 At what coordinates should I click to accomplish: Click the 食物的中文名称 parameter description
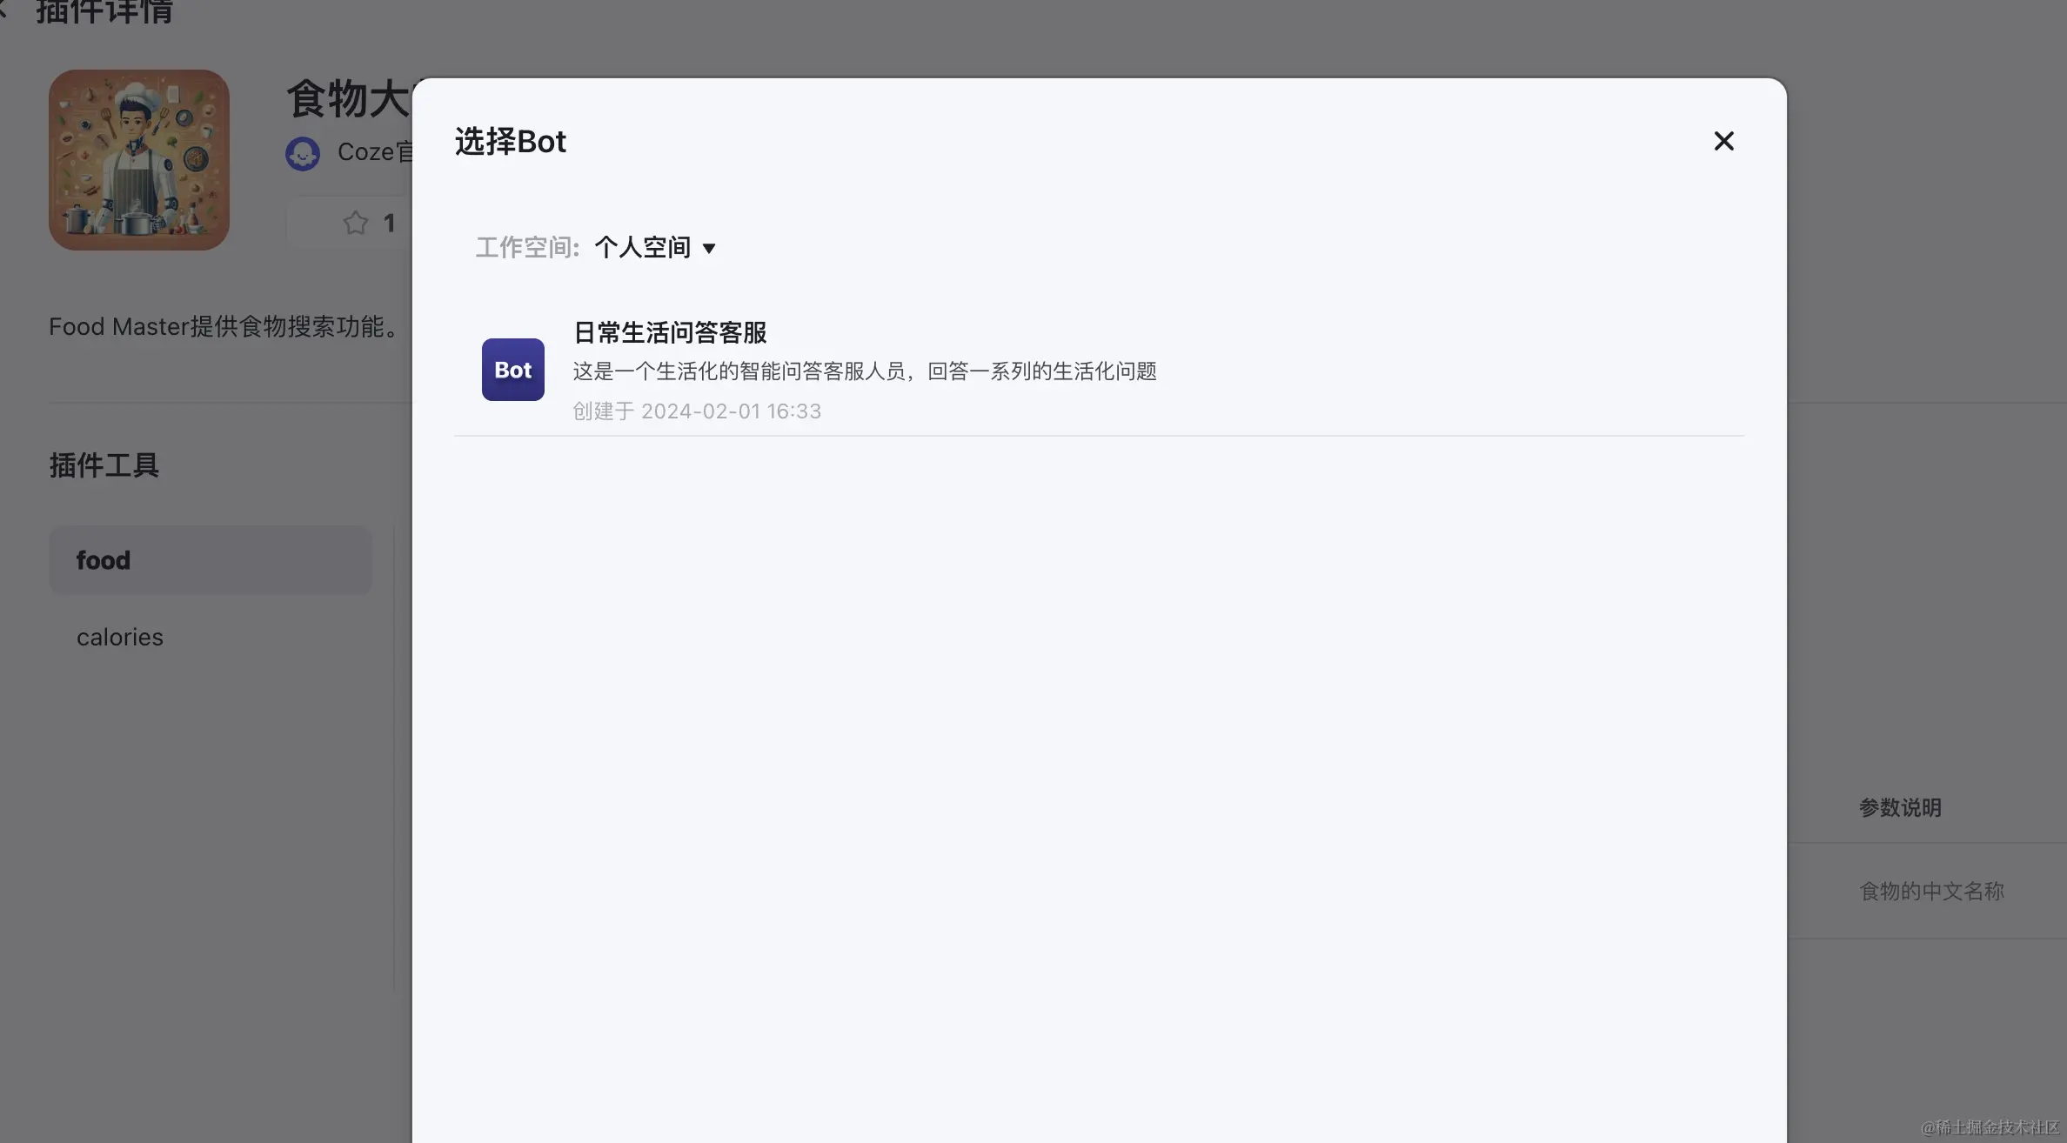click(x=1931, y=891)
